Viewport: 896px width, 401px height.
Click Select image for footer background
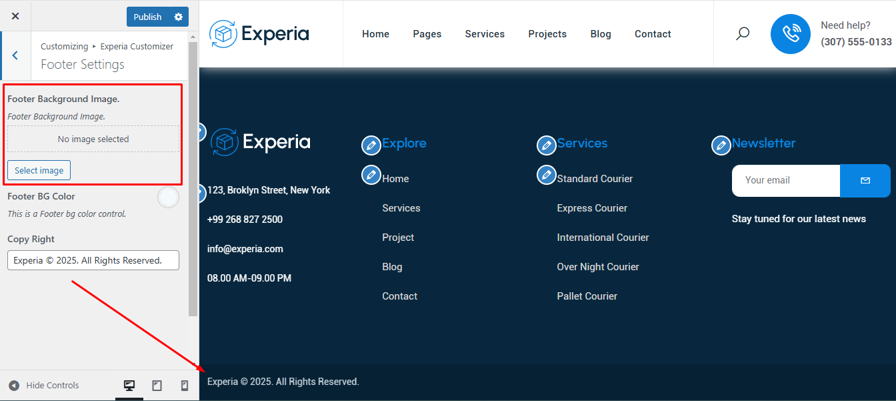click(39, 170)
